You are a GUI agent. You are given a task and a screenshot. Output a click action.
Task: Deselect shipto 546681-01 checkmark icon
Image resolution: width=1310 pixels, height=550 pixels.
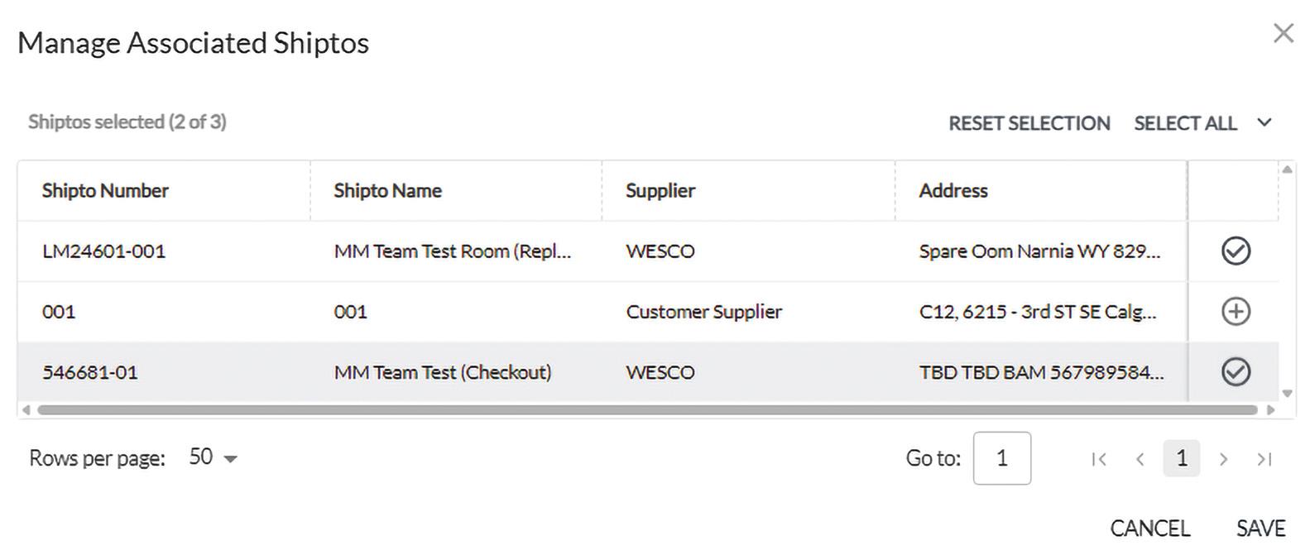1236,371
